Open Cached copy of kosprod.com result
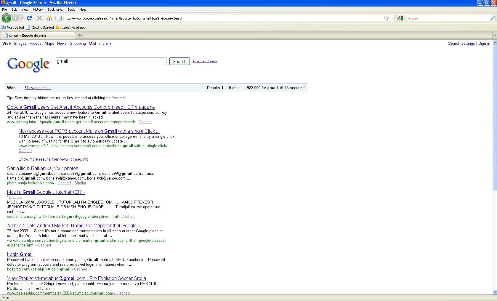 coord(81,269)
